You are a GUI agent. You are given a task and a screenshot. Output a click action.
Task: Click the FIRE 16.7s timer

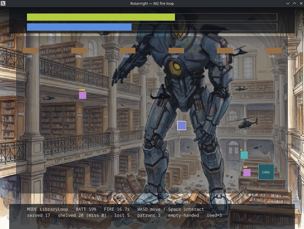coord(117,209)
